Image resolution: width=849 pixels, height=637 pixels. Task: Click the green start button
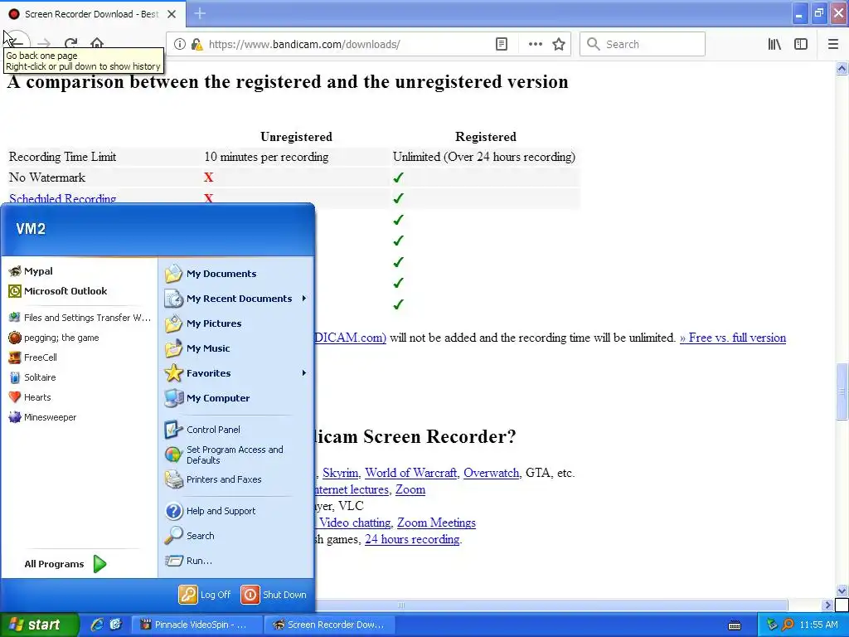[39, 625]
